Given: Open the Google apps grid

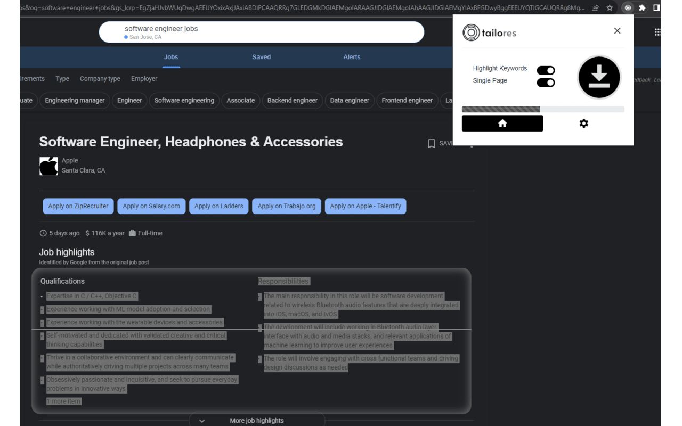Looking at the screenshot, I should 657,32.
